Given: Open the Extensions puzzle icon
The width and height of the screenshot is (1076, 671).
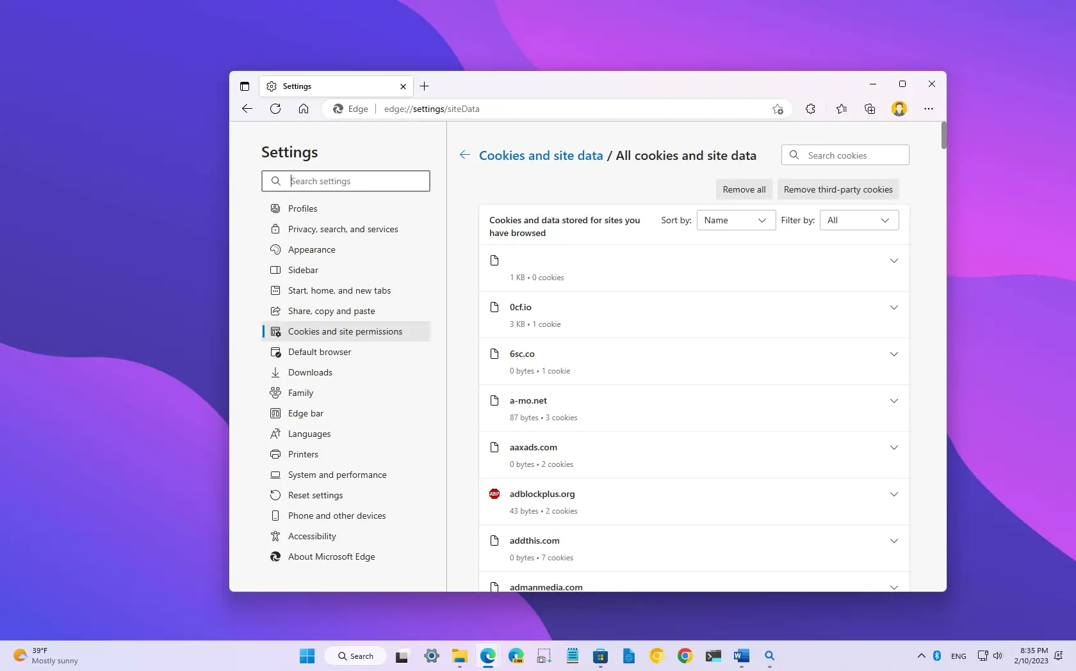Looking at the screenshot, I should pos(810,109).
